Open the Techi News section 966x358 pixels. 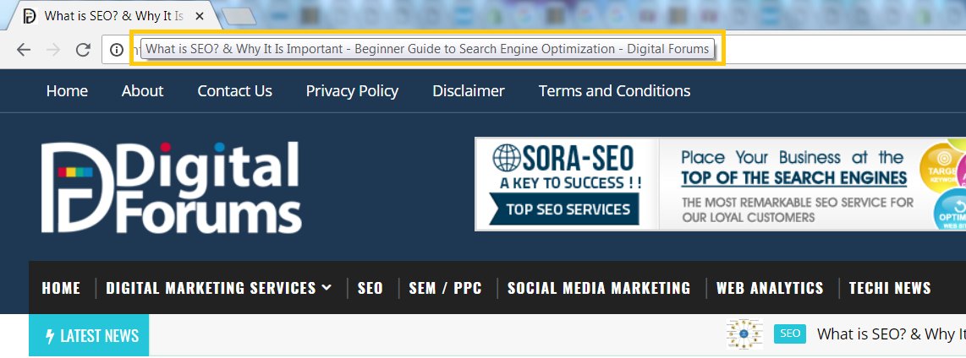890,288
